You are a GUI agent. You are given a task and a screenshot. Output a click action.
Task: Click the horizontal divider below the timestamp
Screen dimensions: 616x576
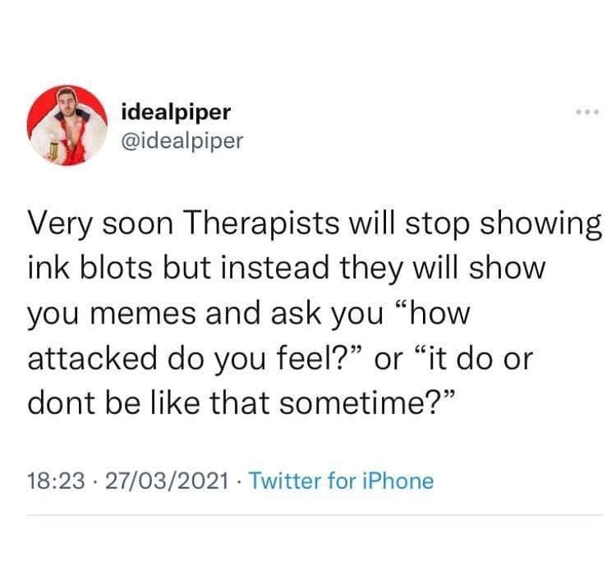tap(315, 514)
